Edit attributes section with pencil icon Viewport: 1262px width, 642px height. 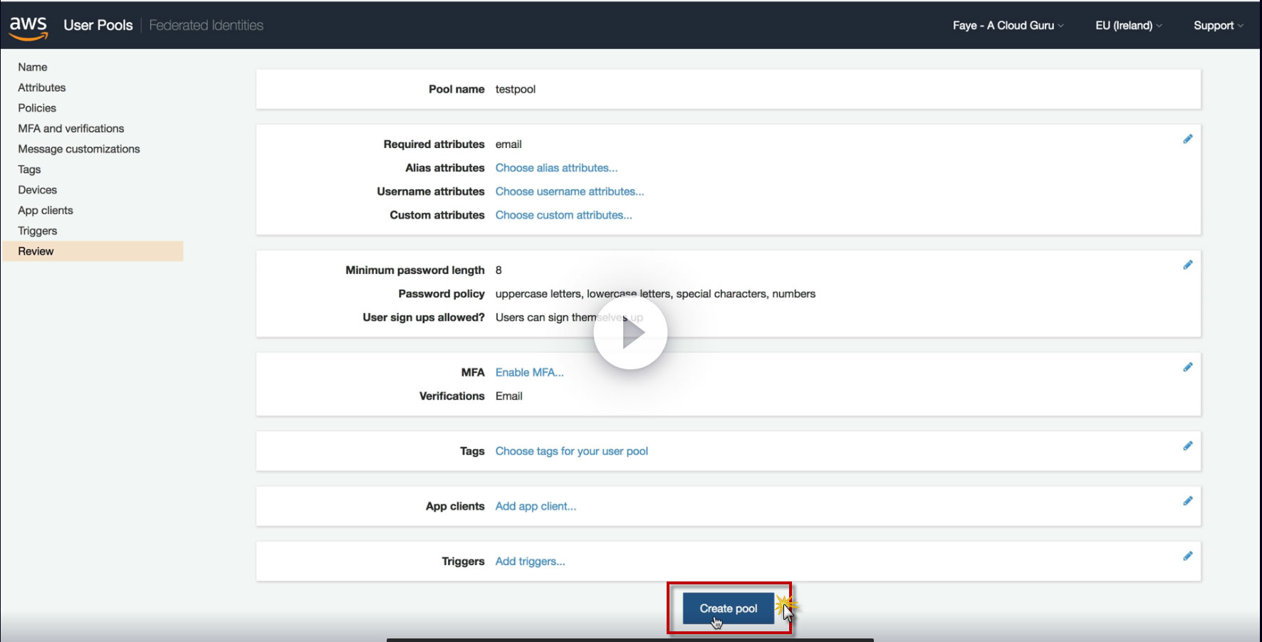click(x=1187, y=139)
